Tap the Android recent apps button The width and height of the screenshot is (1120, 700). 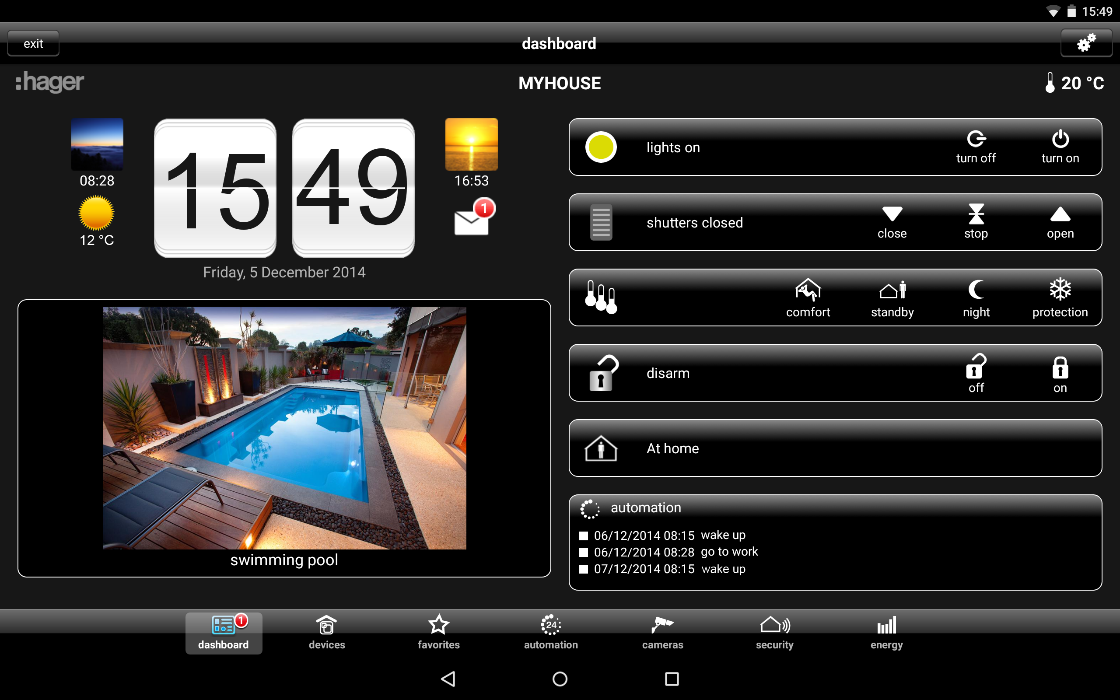point(672,679)
